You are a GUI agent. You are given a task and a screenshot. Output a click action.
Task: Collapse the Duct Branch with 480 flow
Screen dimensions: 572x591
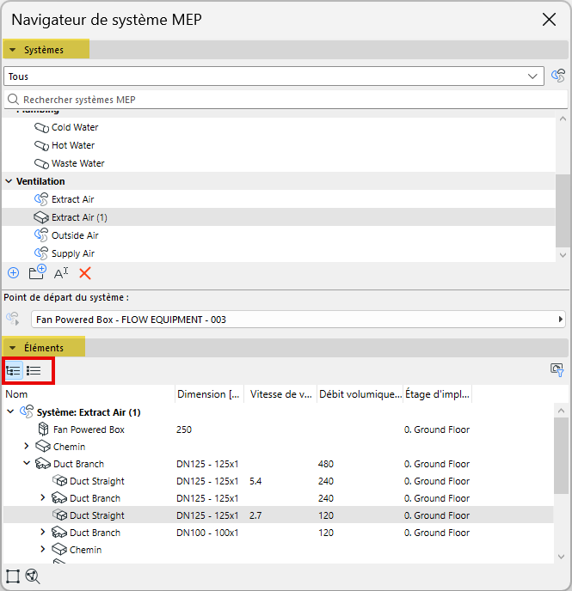click(27, 463)
